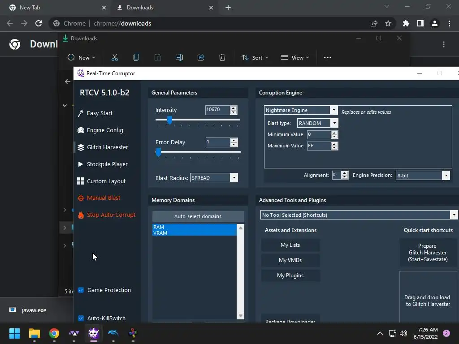
Task: Click Prepare Glitch Harvester shortcut
Action: [x=428, y=253]
